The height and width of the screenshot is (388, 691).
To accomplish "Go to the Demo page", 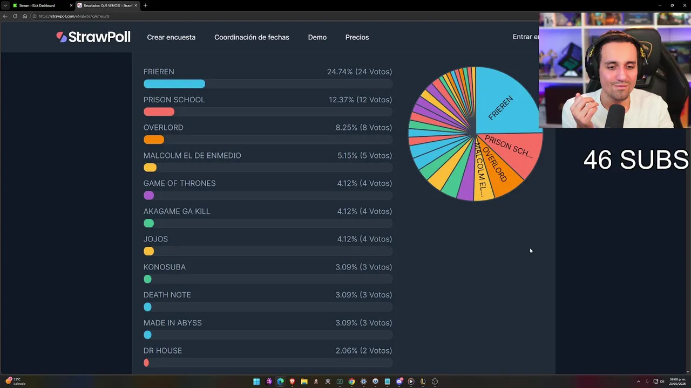I will pos(317,37).
